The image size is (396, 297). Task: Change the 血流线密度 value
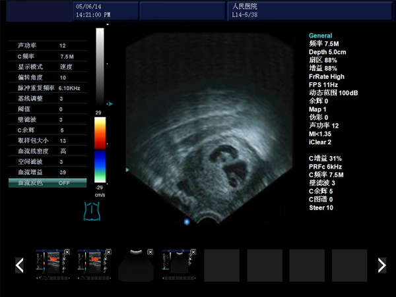[64, 151]
